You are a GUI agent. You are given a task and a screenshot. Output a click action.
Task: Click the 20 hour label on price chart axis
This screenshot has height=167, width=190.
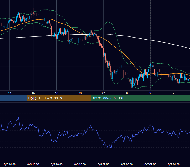coord(80,93)
